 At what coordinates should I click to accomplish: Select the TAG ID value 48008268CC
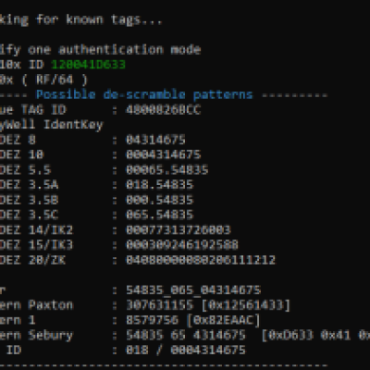[164, 110]
